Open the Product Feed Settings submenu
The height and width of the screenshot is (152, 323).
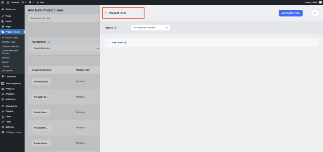pos(5,58)
